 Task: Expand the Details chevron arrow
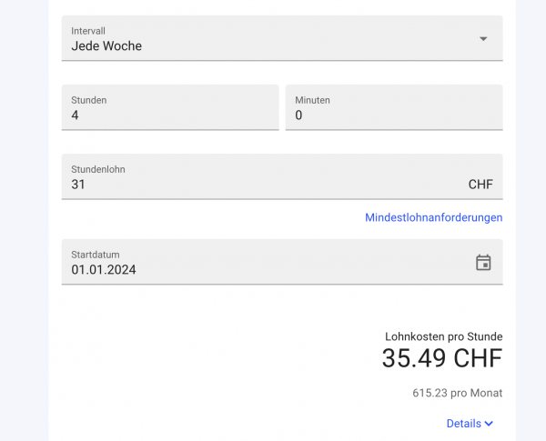[x=490, y=424]
